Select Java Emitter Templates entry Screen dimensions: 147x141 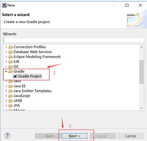[33, 91]
